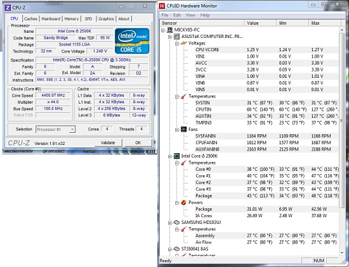
Task: Click the Sensor column header
Action: pyautogui.click(x=202, y=23)
